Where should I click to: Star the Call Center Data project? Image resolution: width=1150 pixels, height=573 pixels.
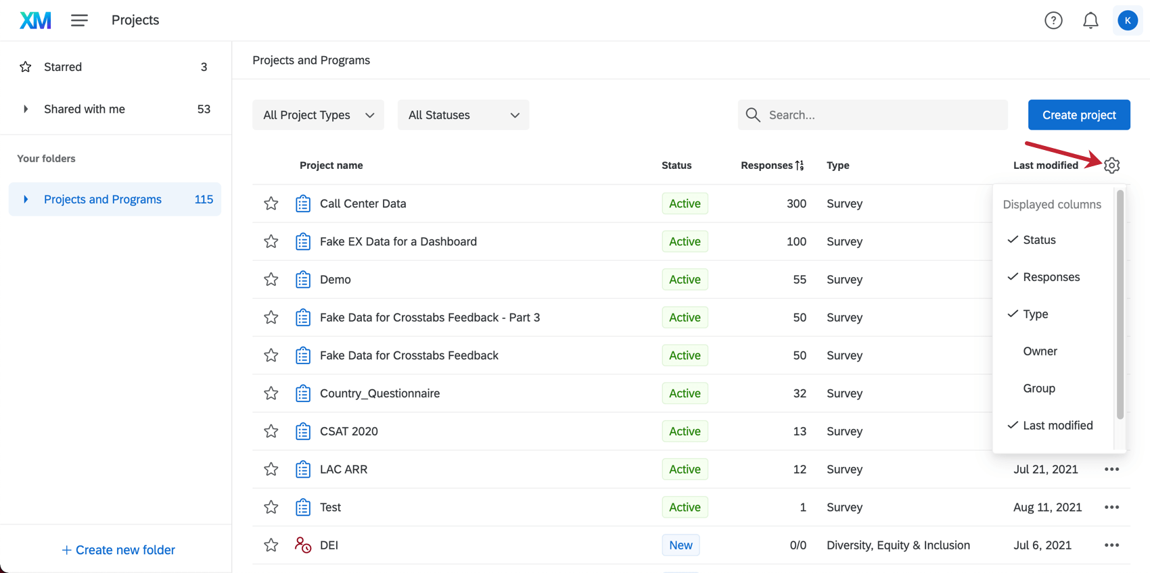(x=271, y=203)
